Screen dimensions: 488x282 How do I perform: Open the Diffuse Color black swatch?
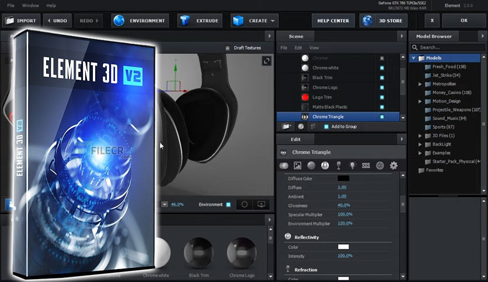point(343,178)
